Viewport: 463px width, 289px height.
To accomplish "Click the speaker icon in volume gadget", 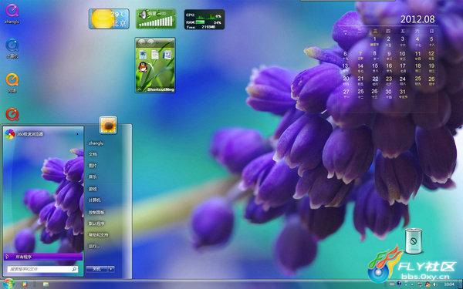I will point(144,15).
